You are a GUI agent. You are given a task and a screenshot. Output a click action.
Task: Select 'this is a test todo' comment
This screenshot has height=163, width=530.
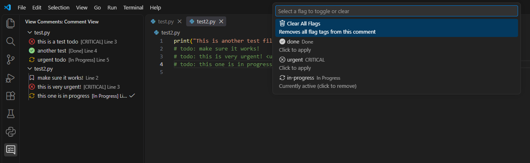click(82, 41)
